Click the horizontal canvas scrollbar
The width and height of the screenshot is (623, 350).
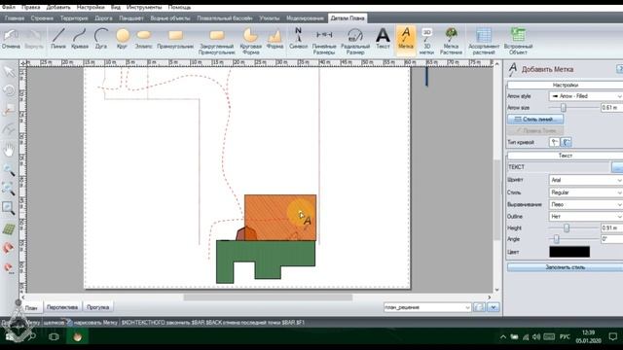point(268,297)
